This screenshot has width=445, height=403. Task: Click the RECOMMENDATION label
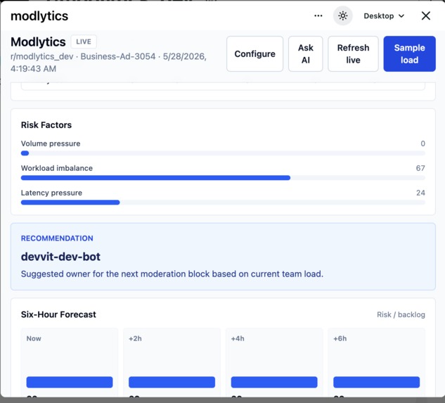click(57, 238)
